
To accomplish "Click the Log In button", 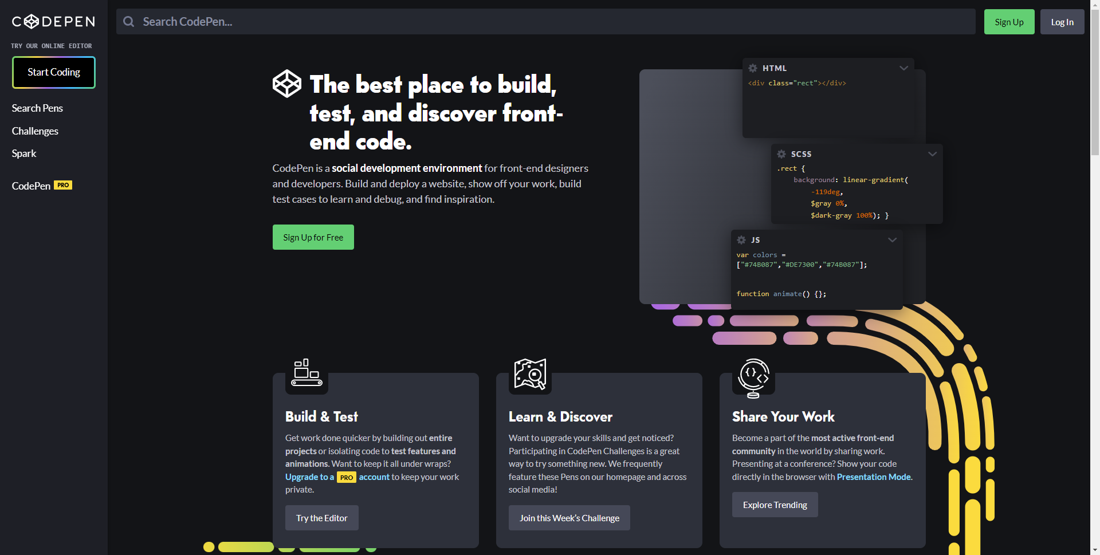I will pyautogui.click(x=1062, y=22).
